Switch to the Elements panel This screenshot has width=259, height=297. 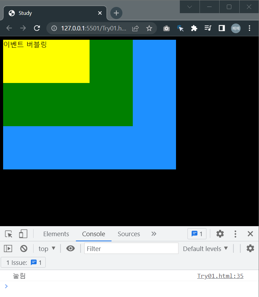pos(56,234)
